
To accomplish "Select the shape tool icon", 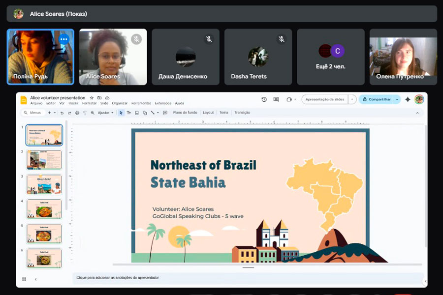I will pyautogui.click(x=145, y=113).
